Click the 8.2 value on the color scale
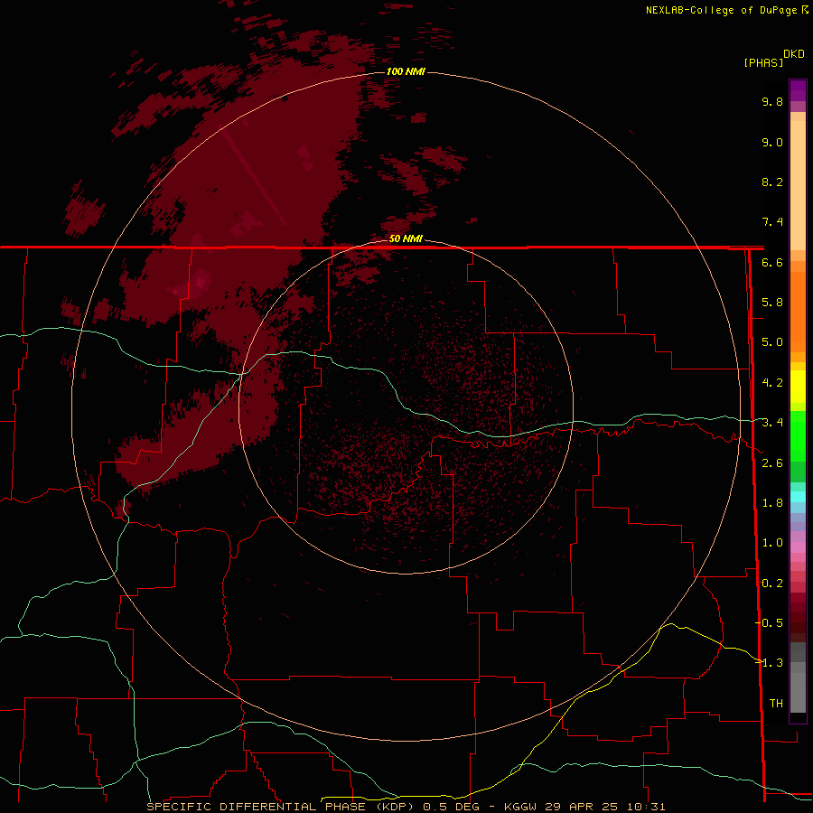Viewport: 813px width, 813px height. [x=772, y=182]
